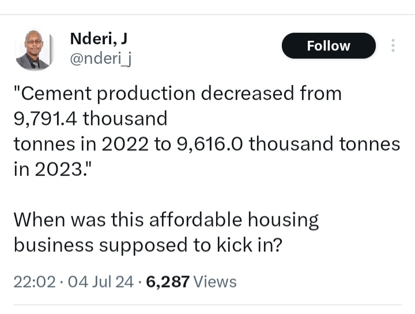The width and height of the screenshot is (415, 314).
Task: Click "When was this affordable housing" line
Action: [166, 220]
